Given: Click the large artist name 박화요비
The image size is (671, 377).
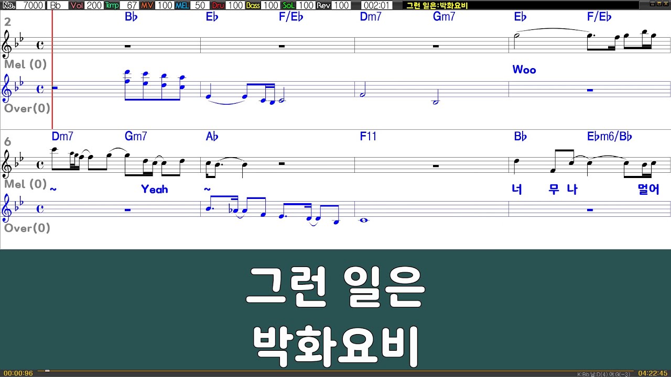Looking at the screenshot, I should pyautogui.click(x=335, y=347).
